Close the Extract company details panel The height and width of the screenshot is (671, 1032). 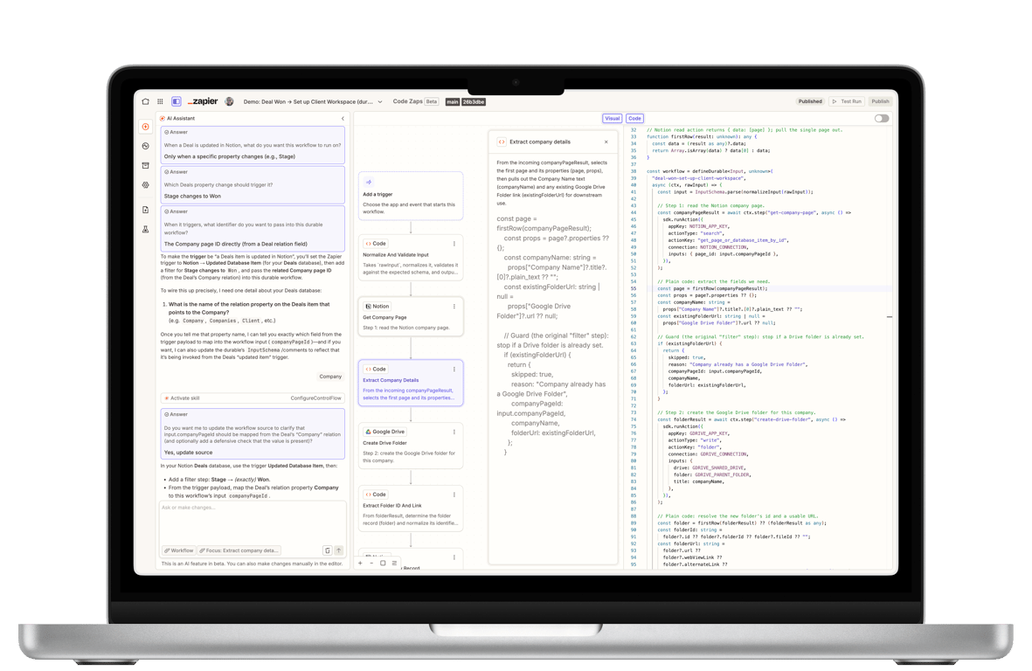[606, 142]
